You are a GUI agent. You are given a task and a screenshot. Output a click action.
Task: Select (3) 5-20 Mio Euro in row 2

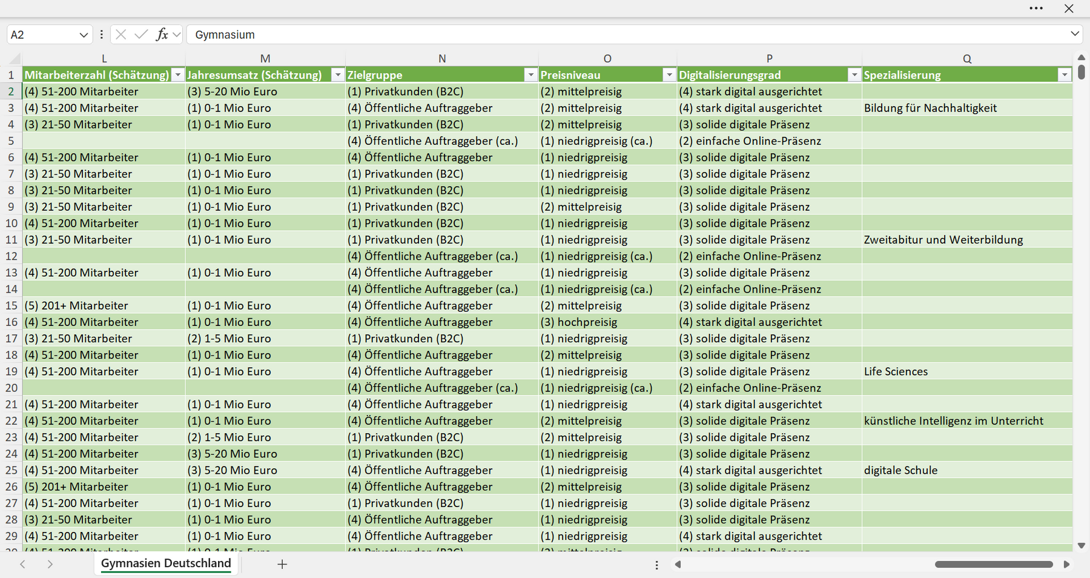click(x=265, y=91)
